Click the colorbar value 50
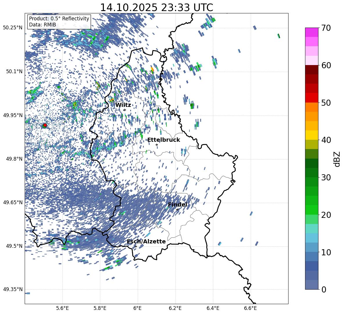The height and width of the screenshot is (314, 344). pyautogui.click(x=326, y=103)
